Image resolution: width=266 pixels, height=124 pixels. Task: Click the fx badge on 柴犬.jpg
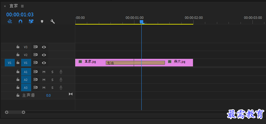(170, 62)
